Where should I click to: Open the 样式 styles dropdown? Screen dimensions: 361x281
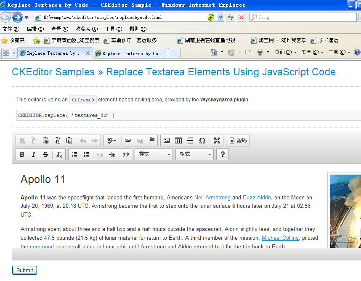click(x=154, y=154)
